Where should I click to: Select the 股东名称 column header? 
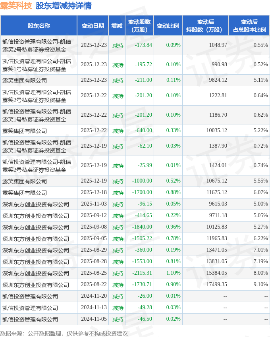[39, 25]
